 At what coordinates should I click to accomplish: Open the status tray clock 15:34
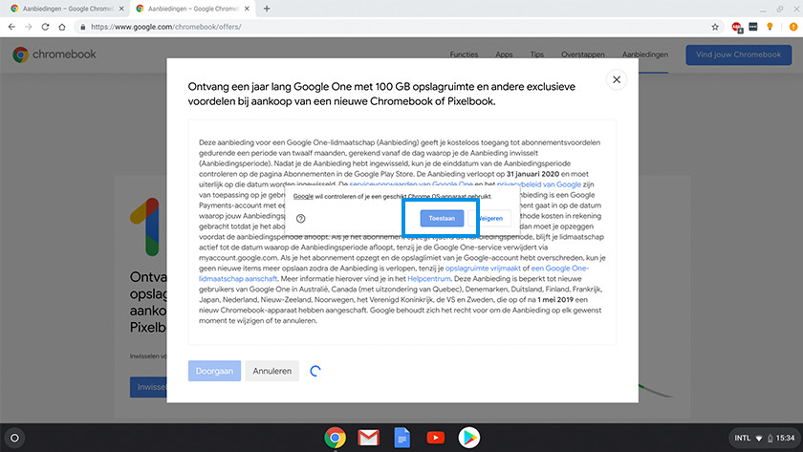coord(785,439)
